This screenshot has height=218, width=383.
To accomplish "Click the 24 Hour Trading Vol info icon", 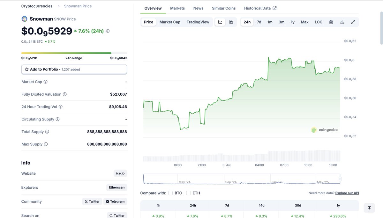I will click(61, 107).
